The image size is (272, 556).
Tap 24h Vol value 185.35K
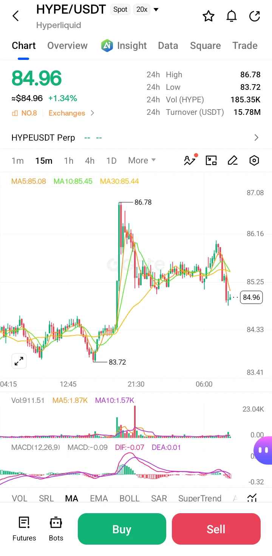tap(246, 100)
